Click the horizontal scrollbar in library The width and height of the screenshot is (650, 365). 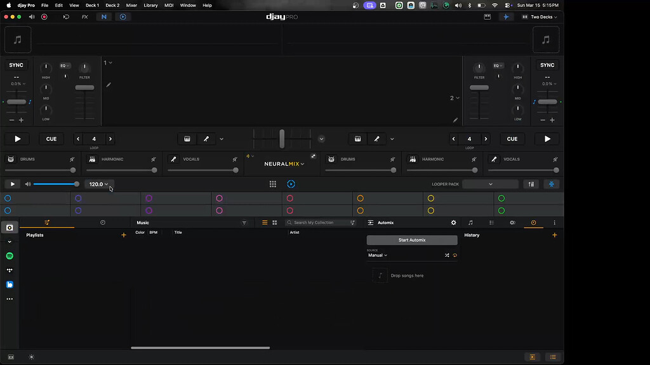[x=200, y=348]
